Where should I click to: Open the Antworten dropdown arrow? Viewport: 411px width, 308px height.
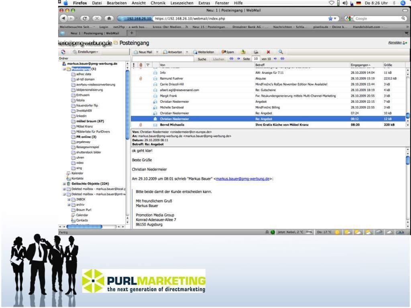[x=187, y=52]
